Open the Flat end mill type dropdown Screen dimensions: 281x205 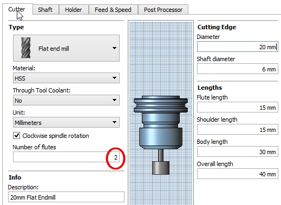[x=66, y=48]
